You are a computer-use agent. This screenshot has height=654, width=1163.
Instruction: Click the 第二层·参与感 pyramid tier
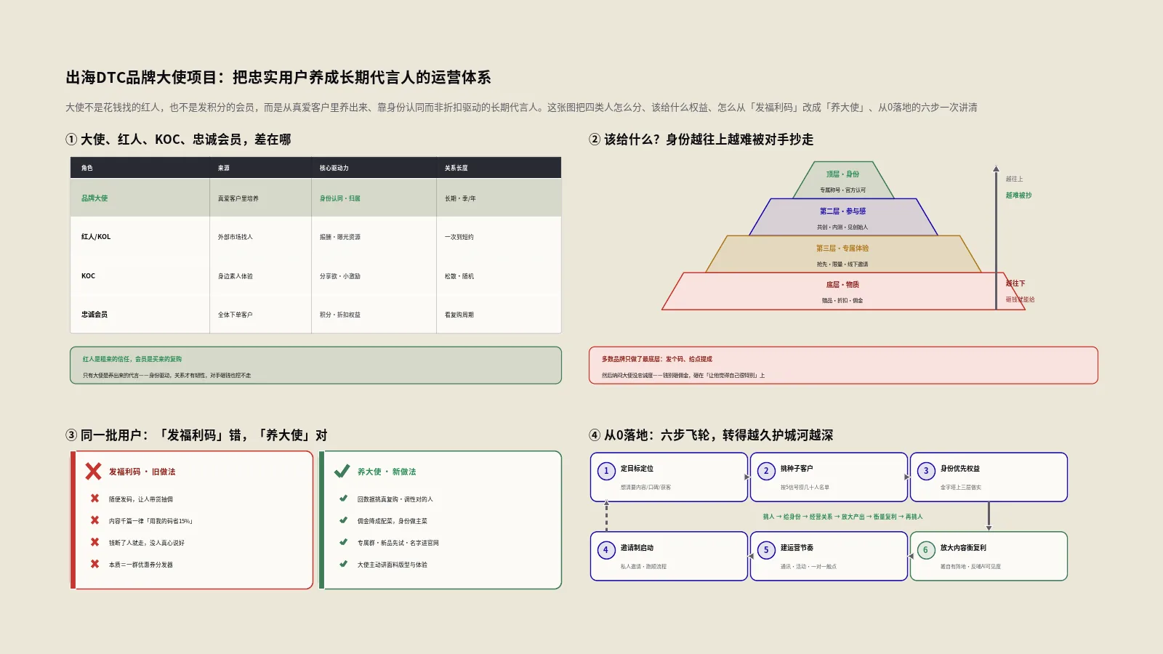pos(843,217)
